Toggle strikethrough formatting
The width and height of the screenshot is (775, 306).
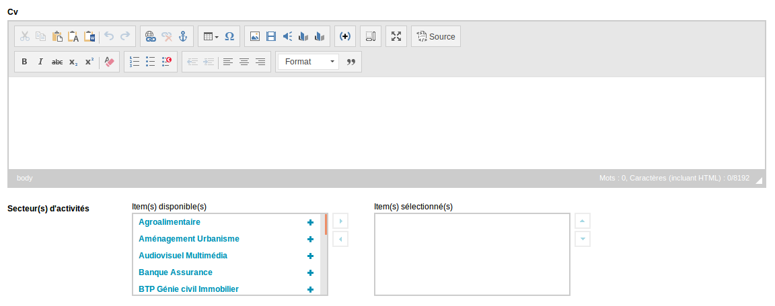click(x=57, y=62)
